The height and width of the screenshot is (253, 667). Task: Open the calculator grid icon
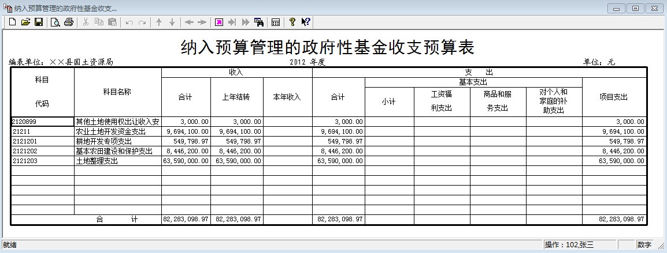[276, 22]
